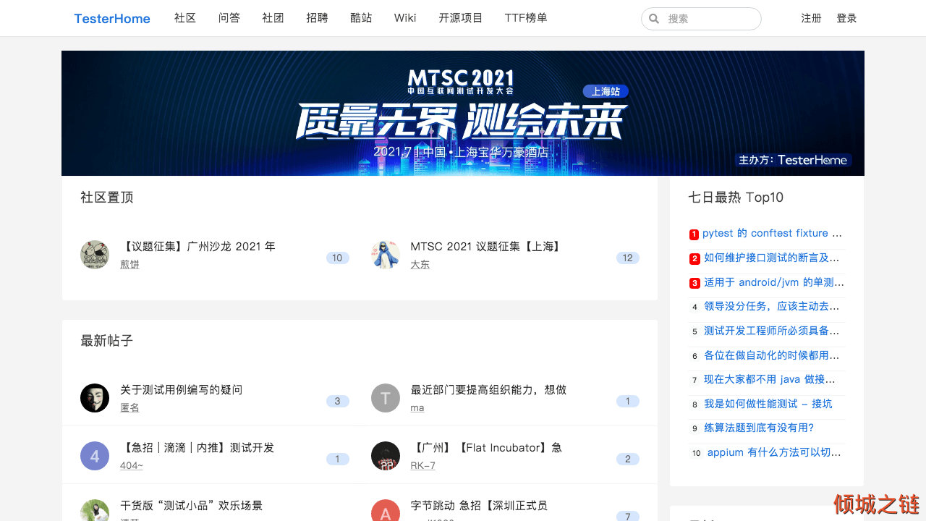926x521 pixels.
Task: Open Top10 item 适用于 android/jvm 的单测
Action: pos(774,282)
